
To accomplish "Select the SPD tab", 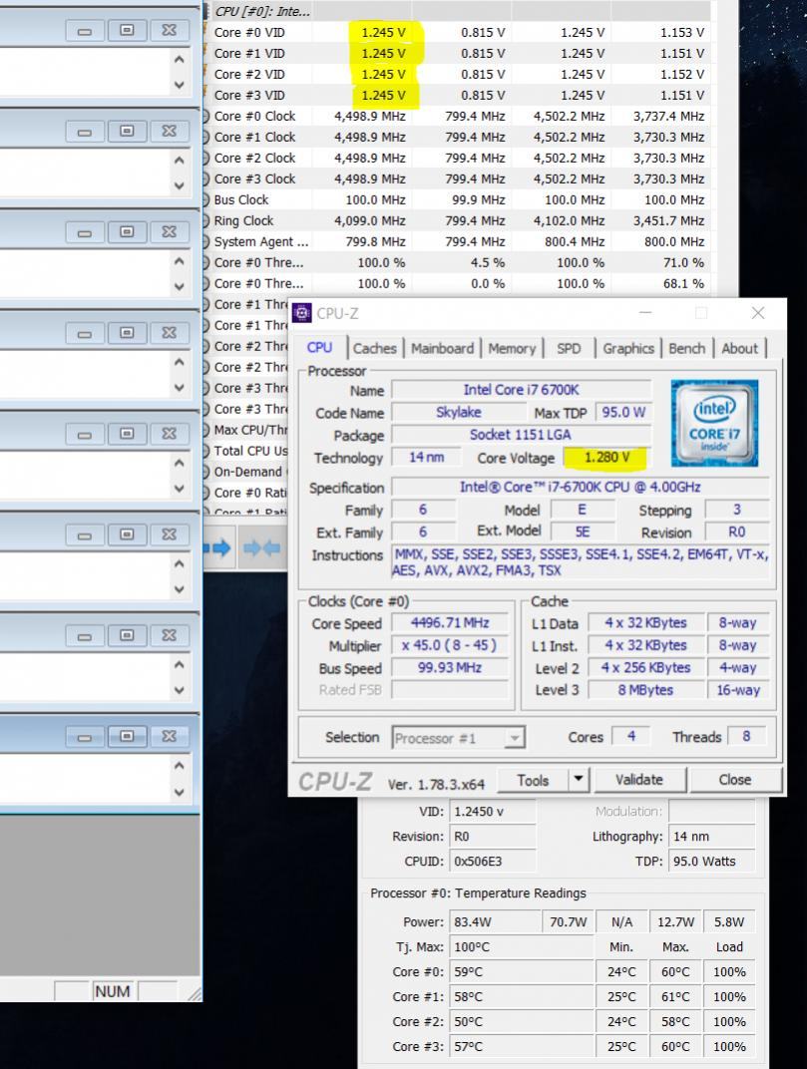I will pos(569,348).
